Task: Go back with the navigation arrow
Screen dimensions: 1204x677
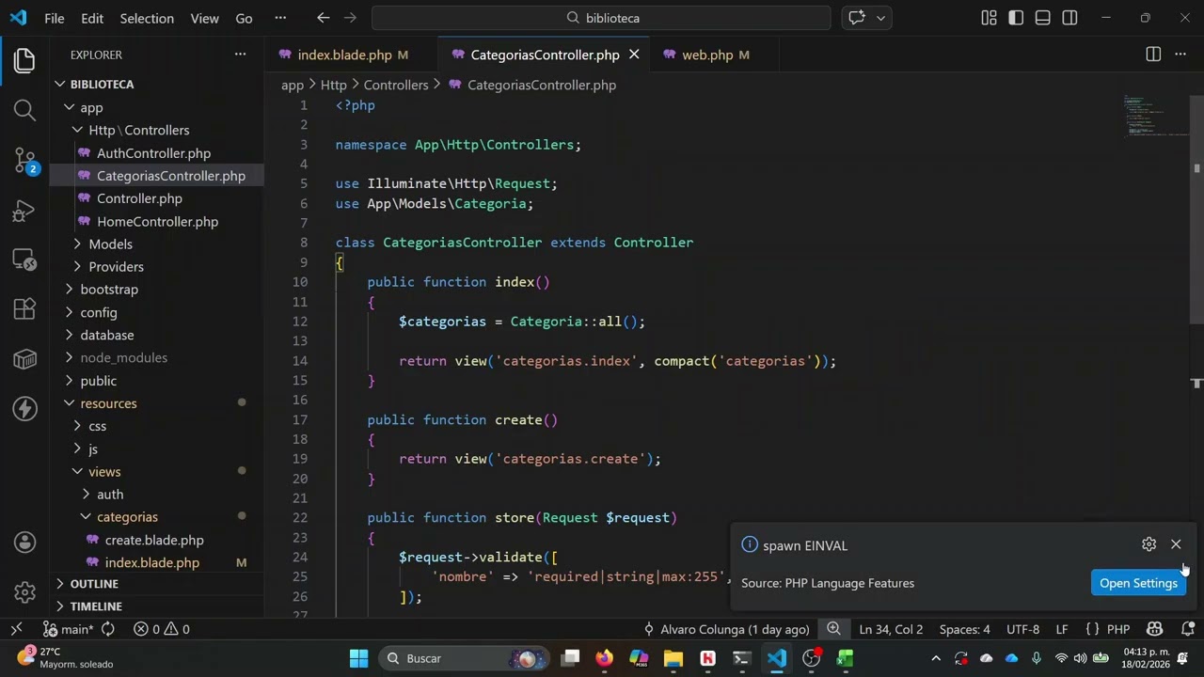Action: [x=324, y=18]
